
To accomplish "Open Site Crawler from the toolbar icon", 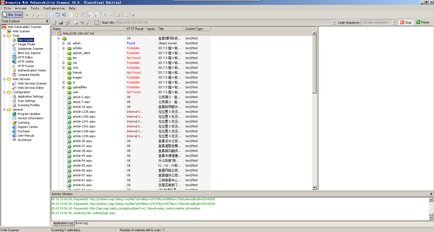I will pos(33,15).
